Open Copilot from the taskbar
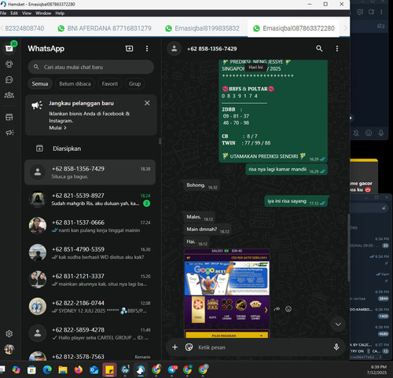 pos(17,370)
